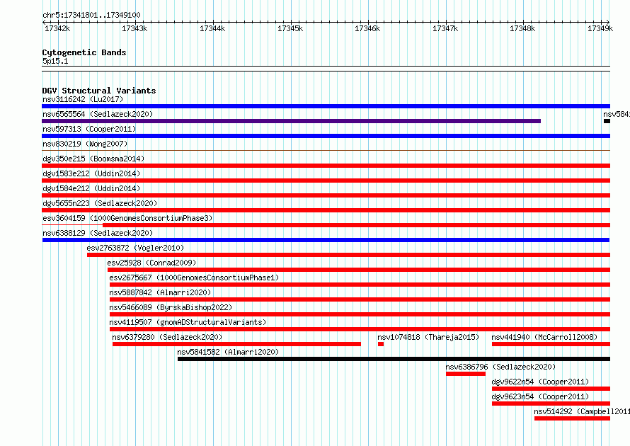The image size is (630, 446).
Task: Click the 17346k ruler tick label
Action: coord(367,28)
